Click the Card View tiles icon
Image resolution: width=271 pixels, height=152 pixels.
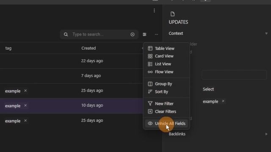pos(150,56)
